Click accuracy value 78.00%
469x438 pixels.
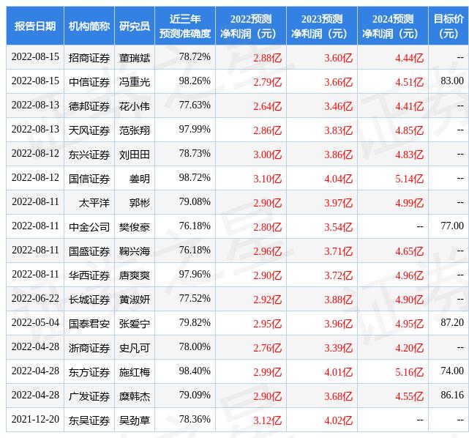(195, 346)
